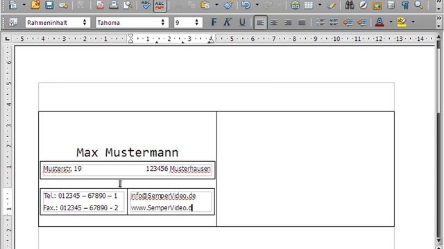Click the Styles and Formatting icon
Viewport: 444px width, 249px height.
12,22
